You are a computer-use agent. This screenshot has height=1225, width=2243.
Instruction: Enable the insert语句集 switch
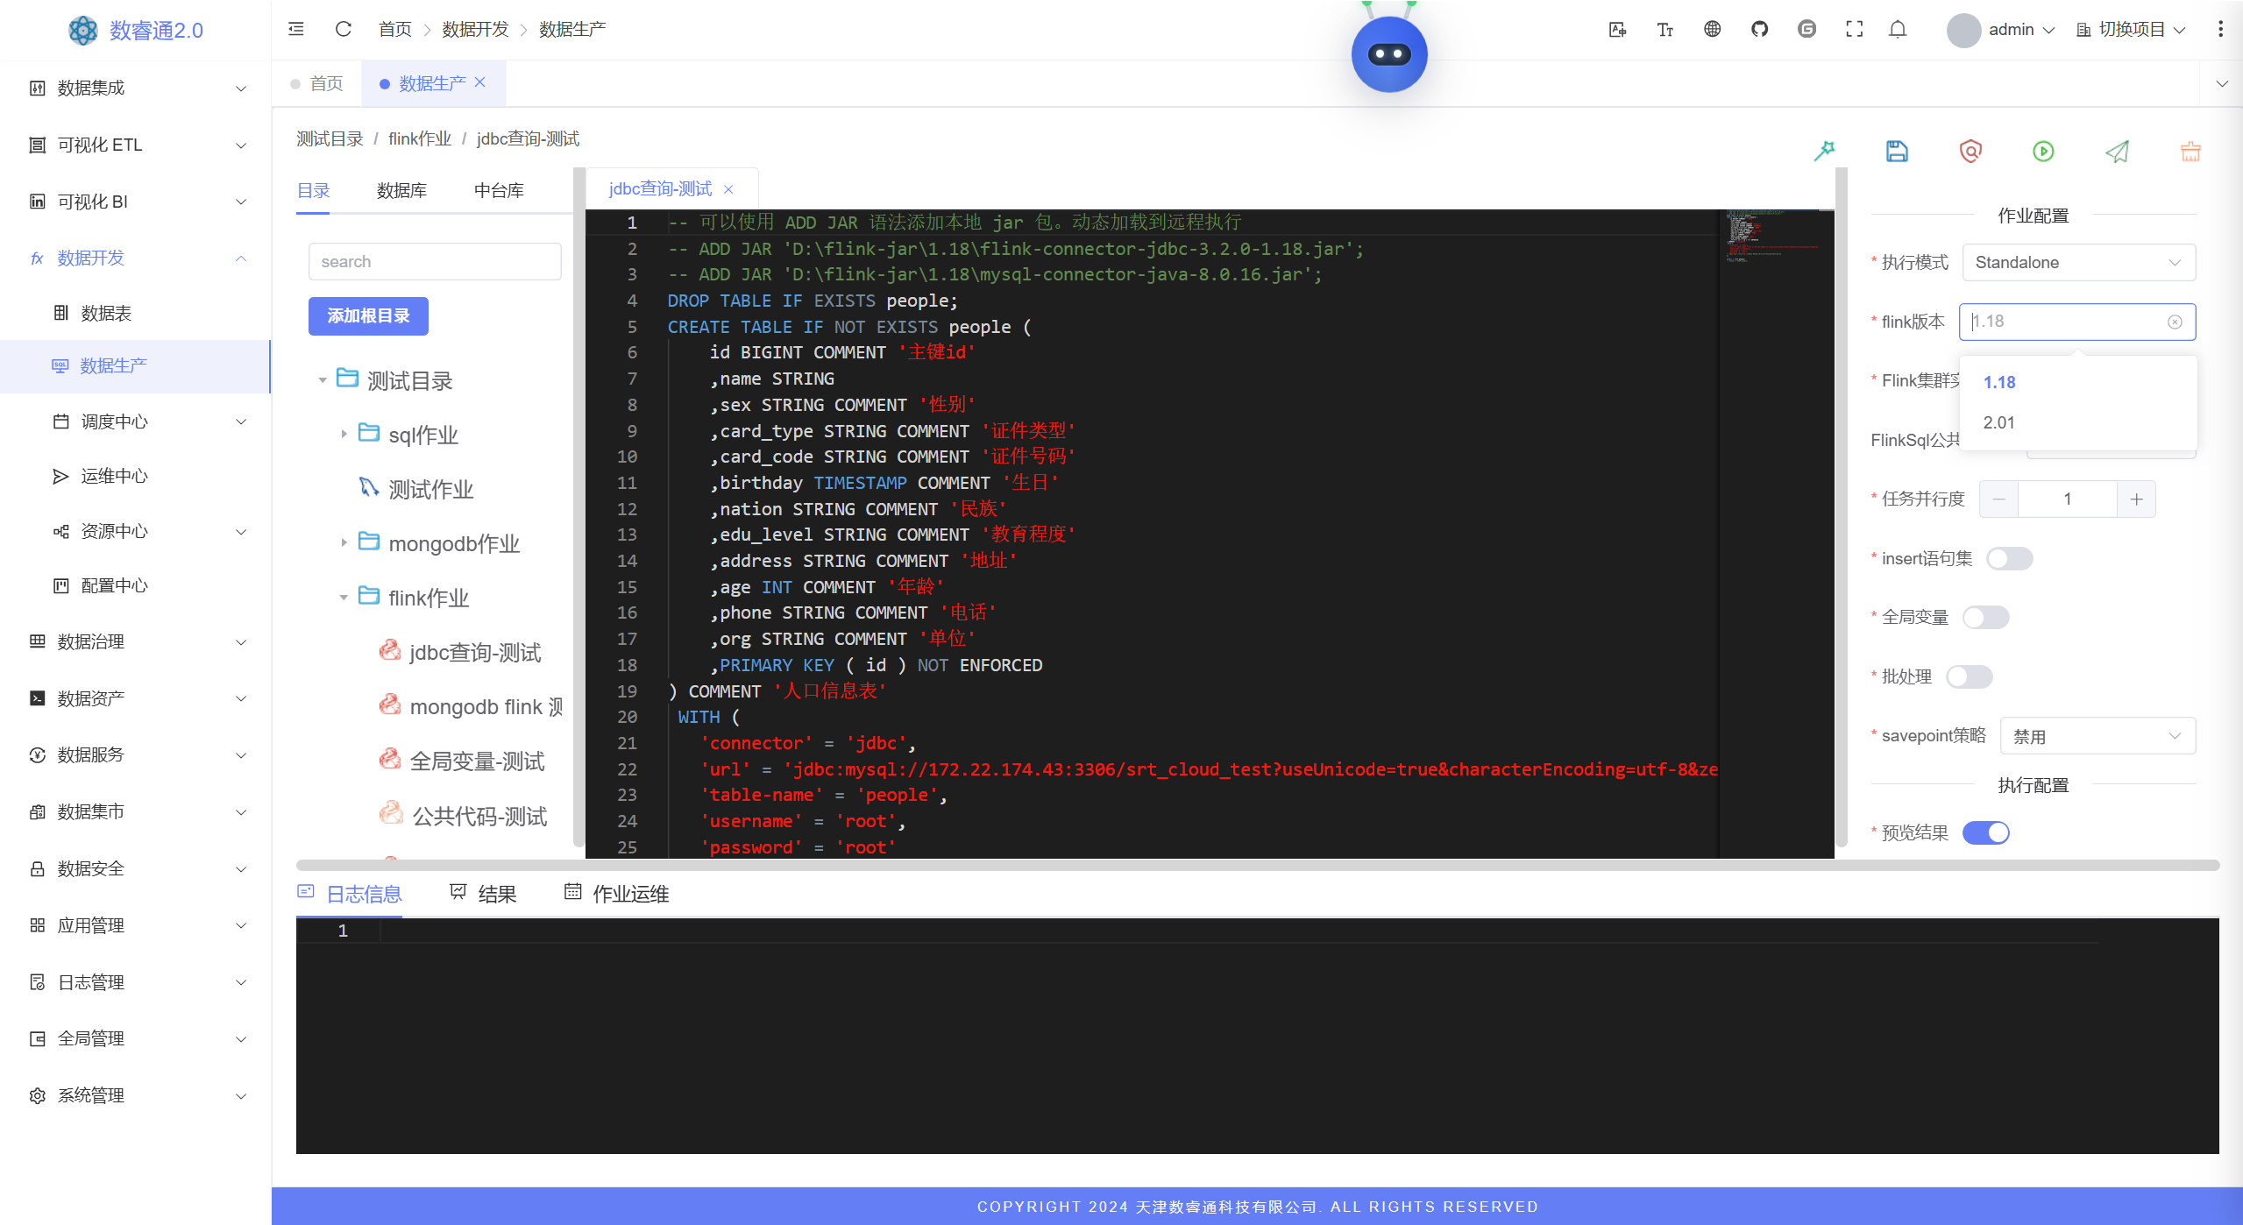(x=2009, y=558)
